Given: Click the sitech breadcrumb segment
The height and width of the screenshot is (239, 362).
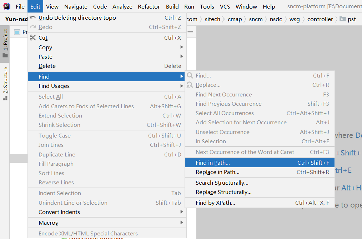Looking at the screenshot, I should coord(212,19).
